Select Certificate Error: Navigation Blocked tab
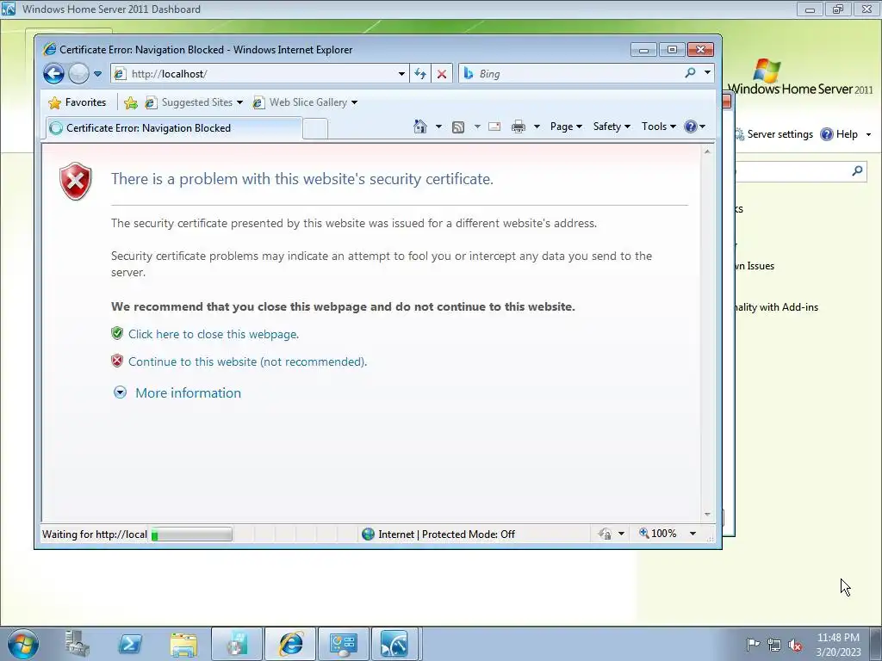The image size is (882, 661). 173,128
